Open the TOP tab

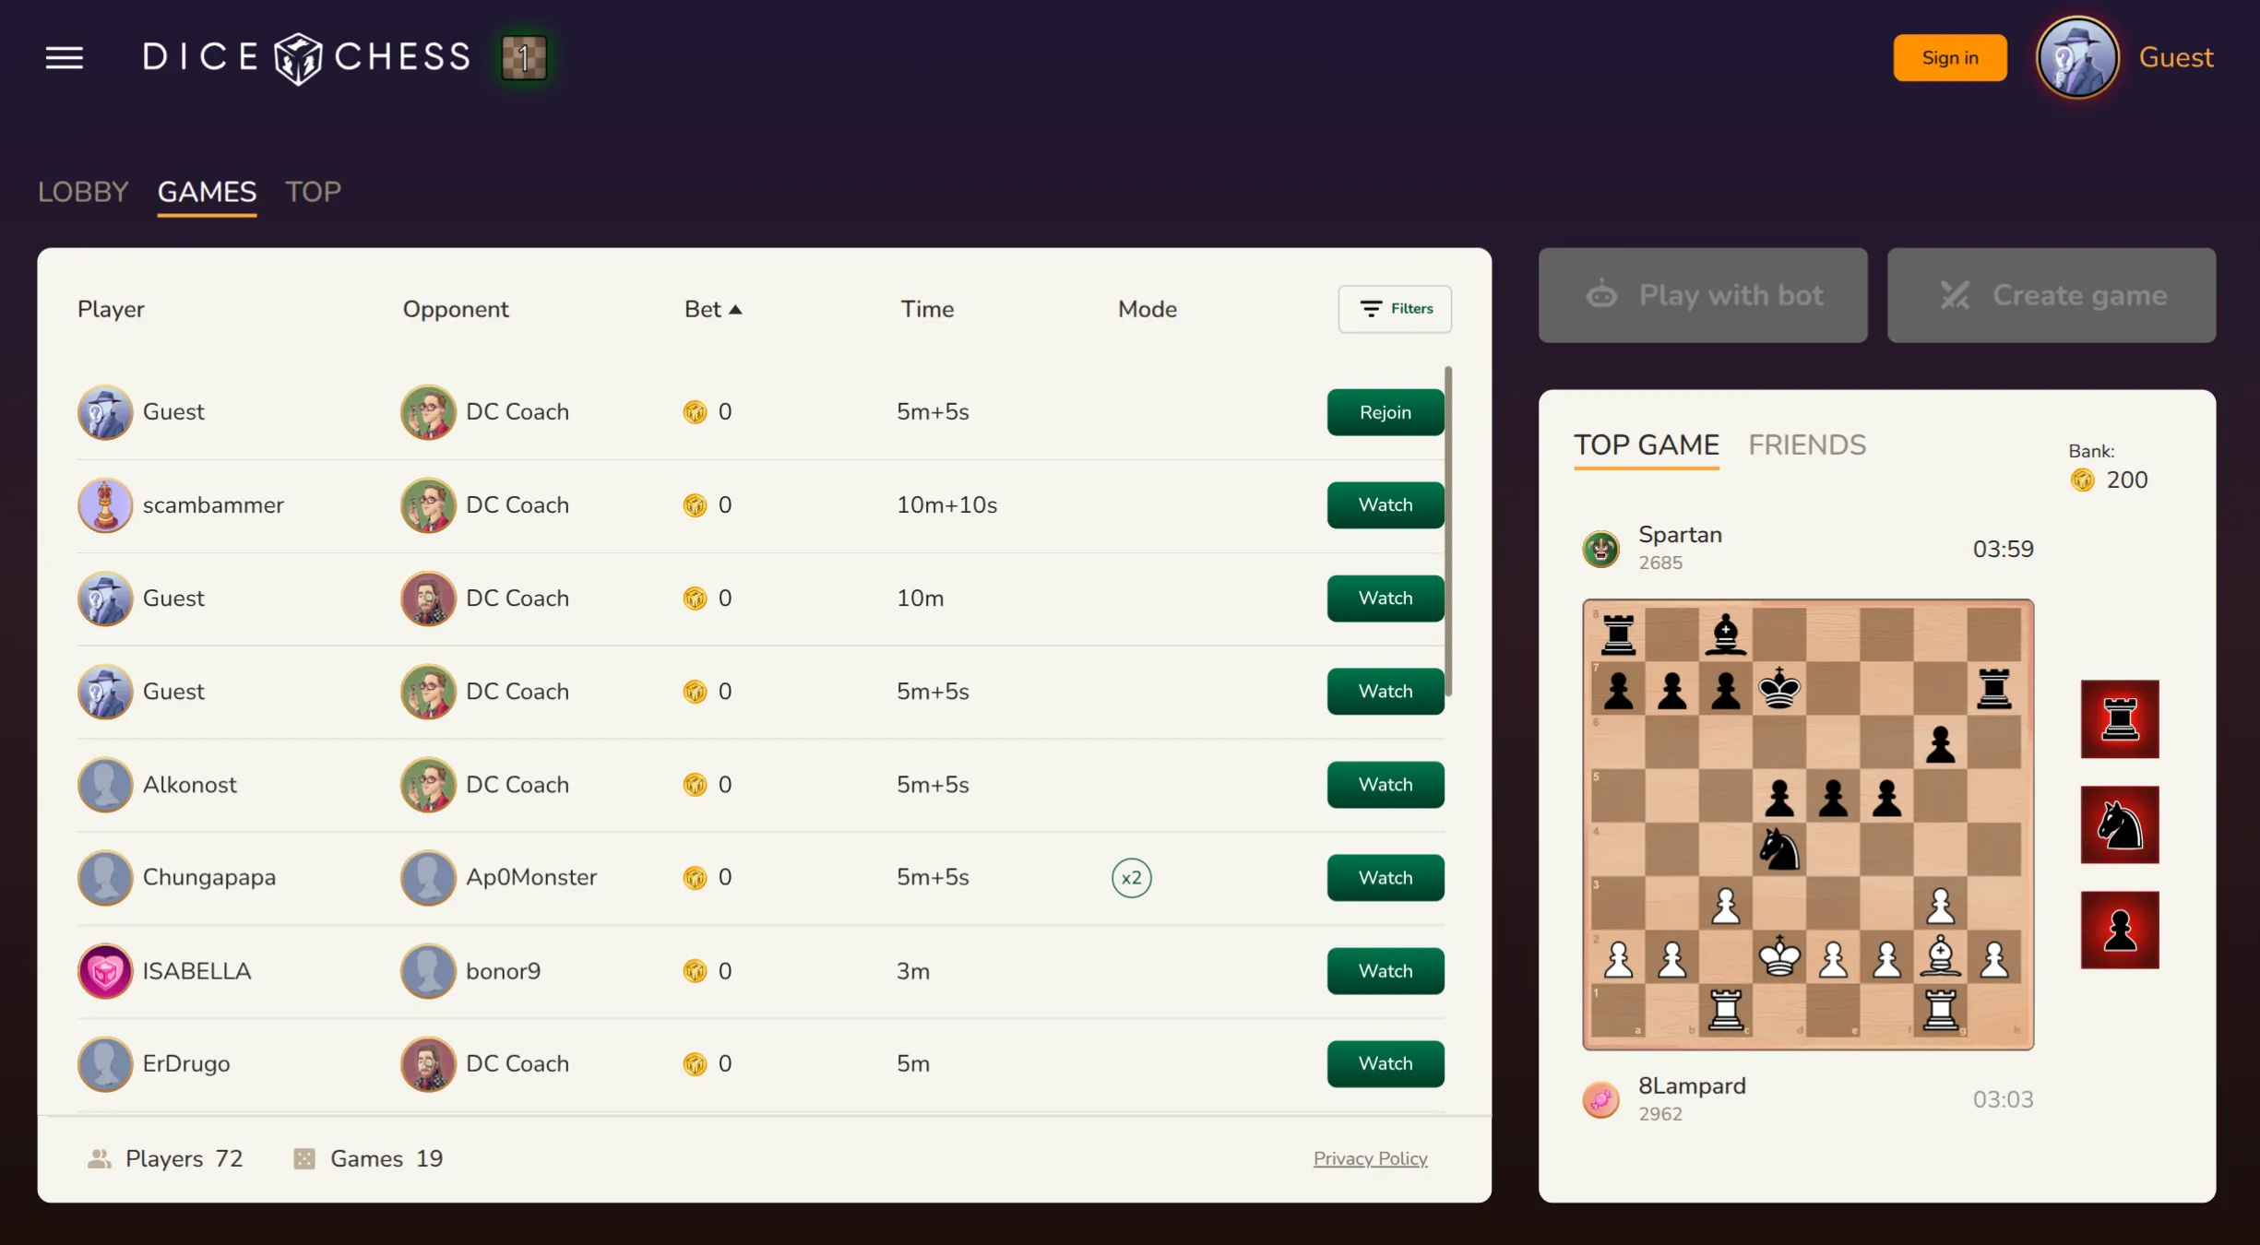click(x=313, y=192)
